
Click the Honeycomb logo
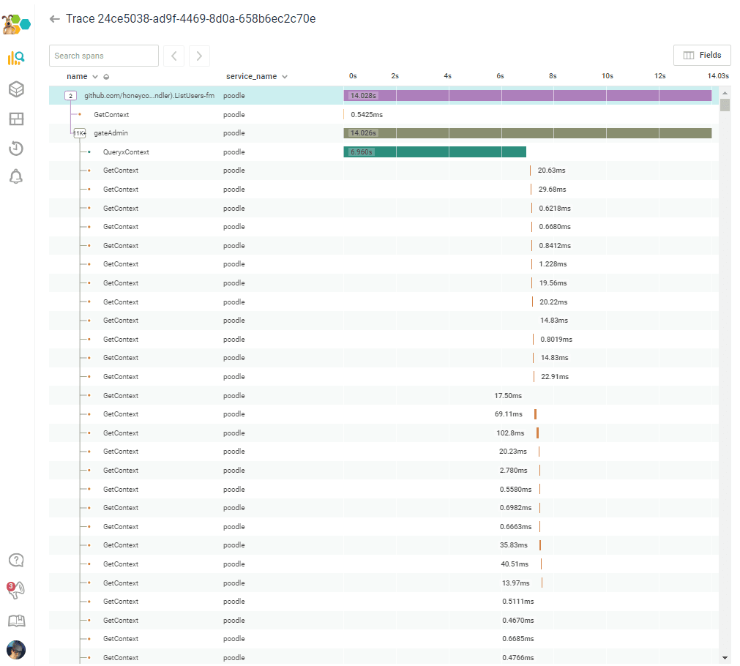pyautogui.click(x=16, y=23)
